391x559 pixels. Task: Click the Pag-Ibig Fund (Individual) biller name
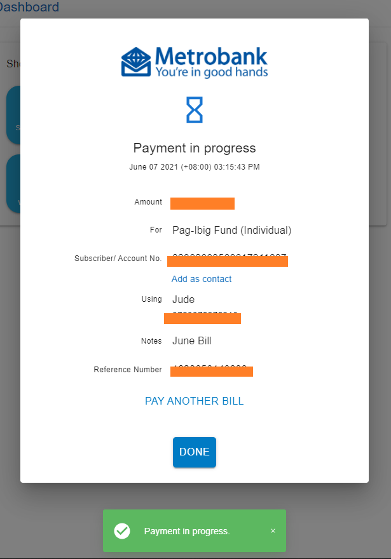pos(232,231)
